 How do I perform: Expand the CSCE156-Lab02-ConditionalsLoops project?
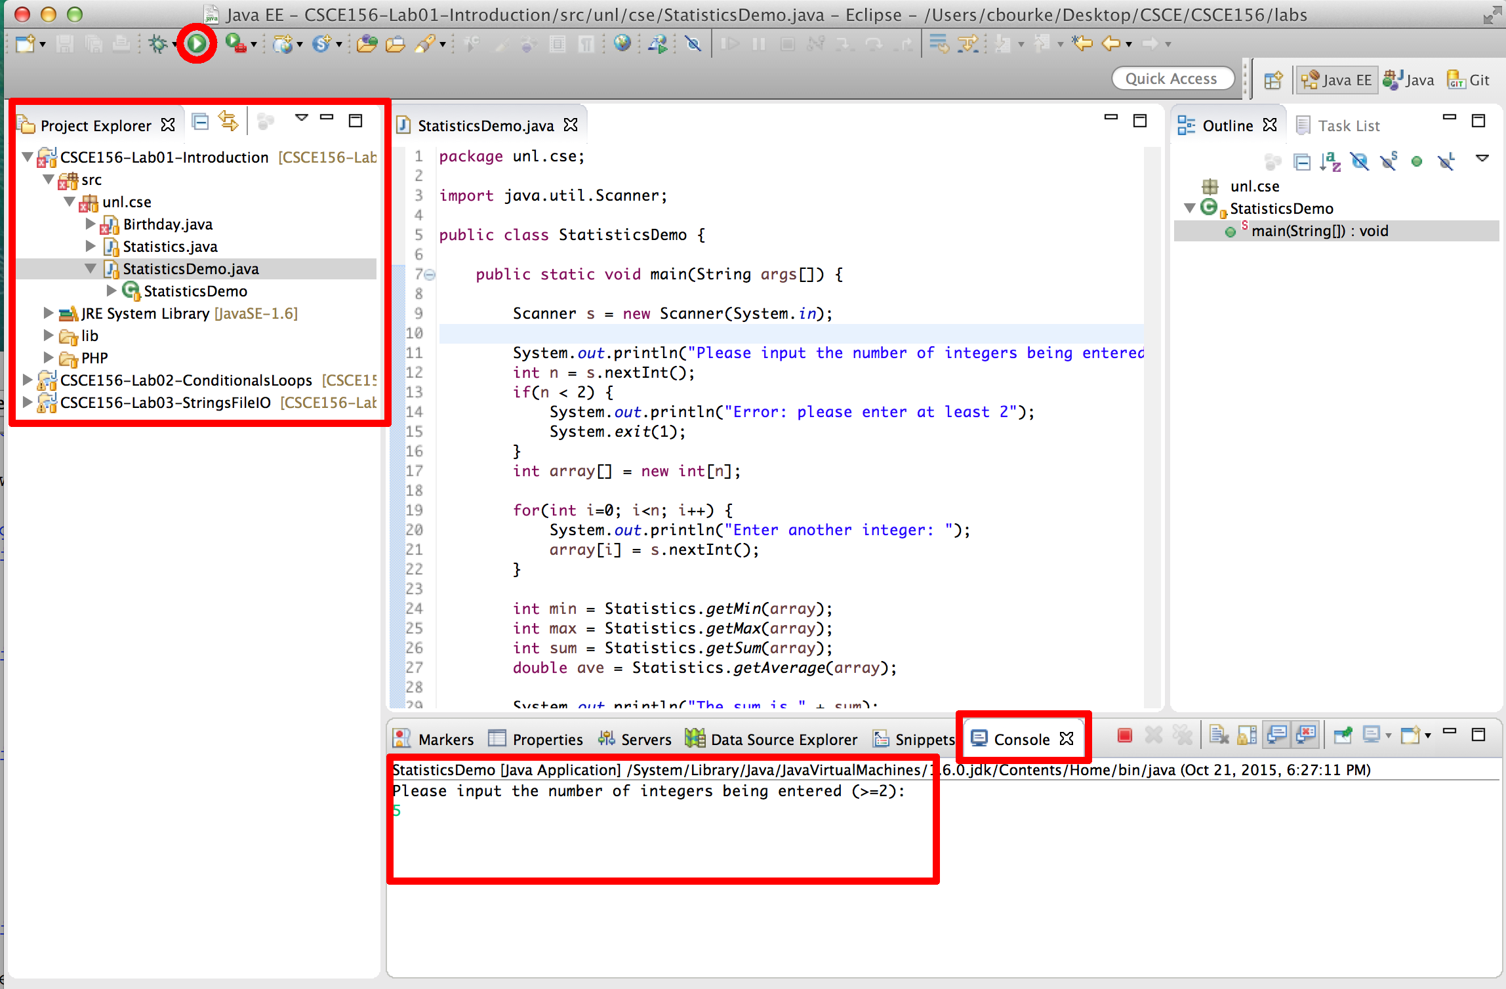coord(27,380)
